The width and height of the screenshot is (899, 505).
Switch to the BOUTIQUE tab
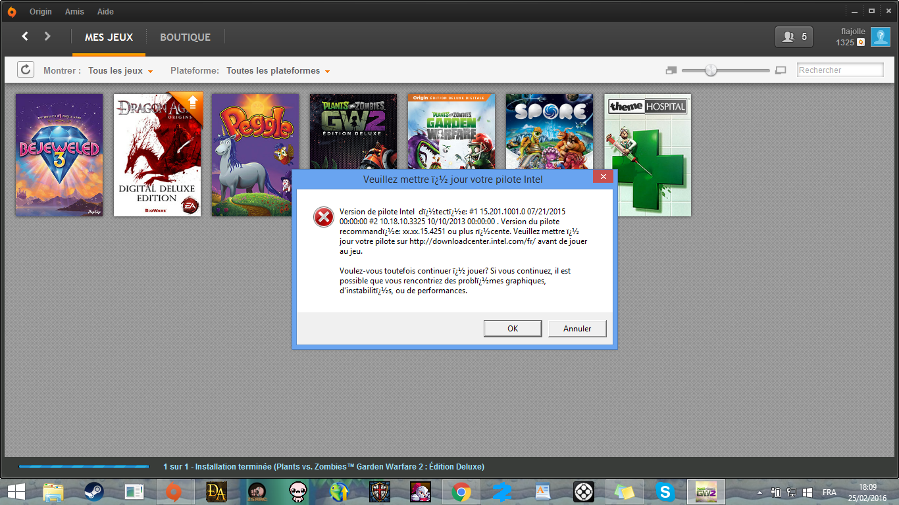pos(185,37)
